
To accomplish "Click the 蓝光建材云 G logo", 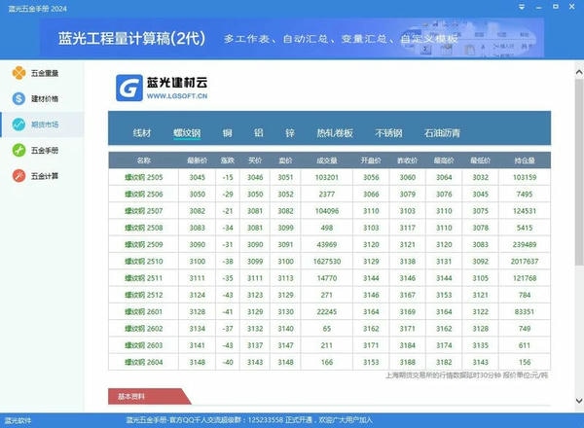I will 129,88.
